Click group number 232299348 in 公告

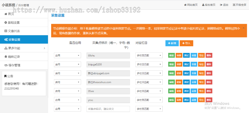12,88
